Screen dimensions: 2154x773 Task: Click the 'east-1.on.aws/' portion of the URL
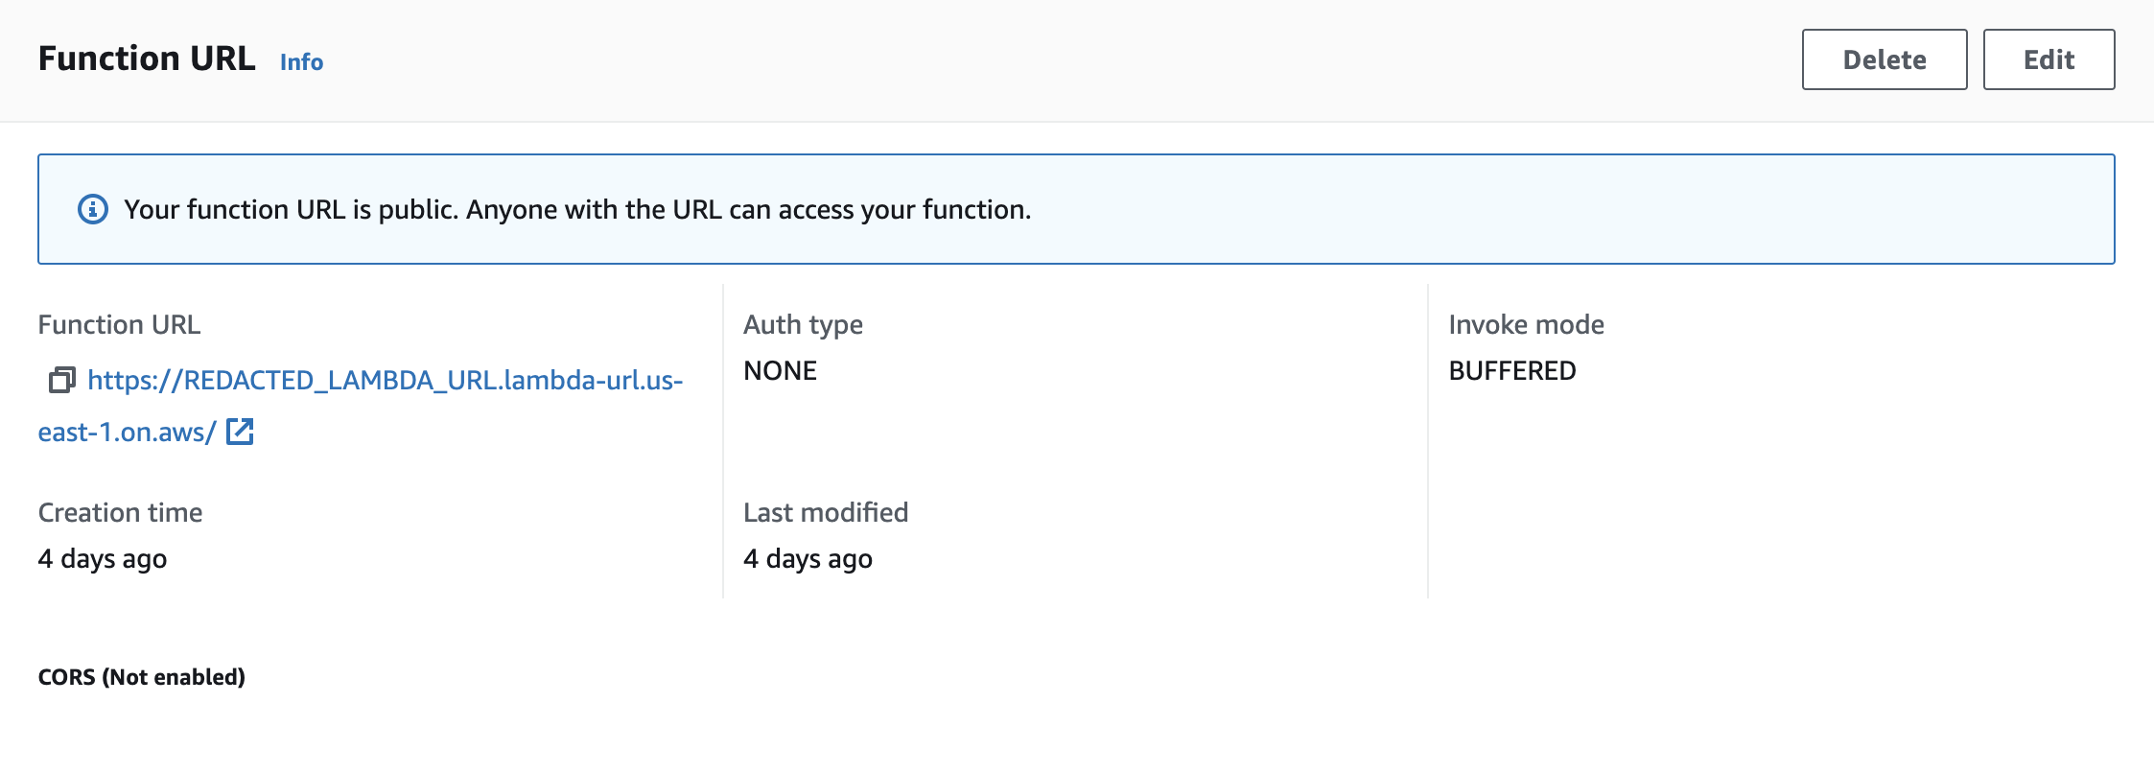click(127, 433)
